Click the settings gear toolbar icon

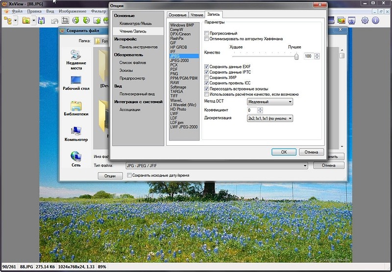(x=365, y=21)
